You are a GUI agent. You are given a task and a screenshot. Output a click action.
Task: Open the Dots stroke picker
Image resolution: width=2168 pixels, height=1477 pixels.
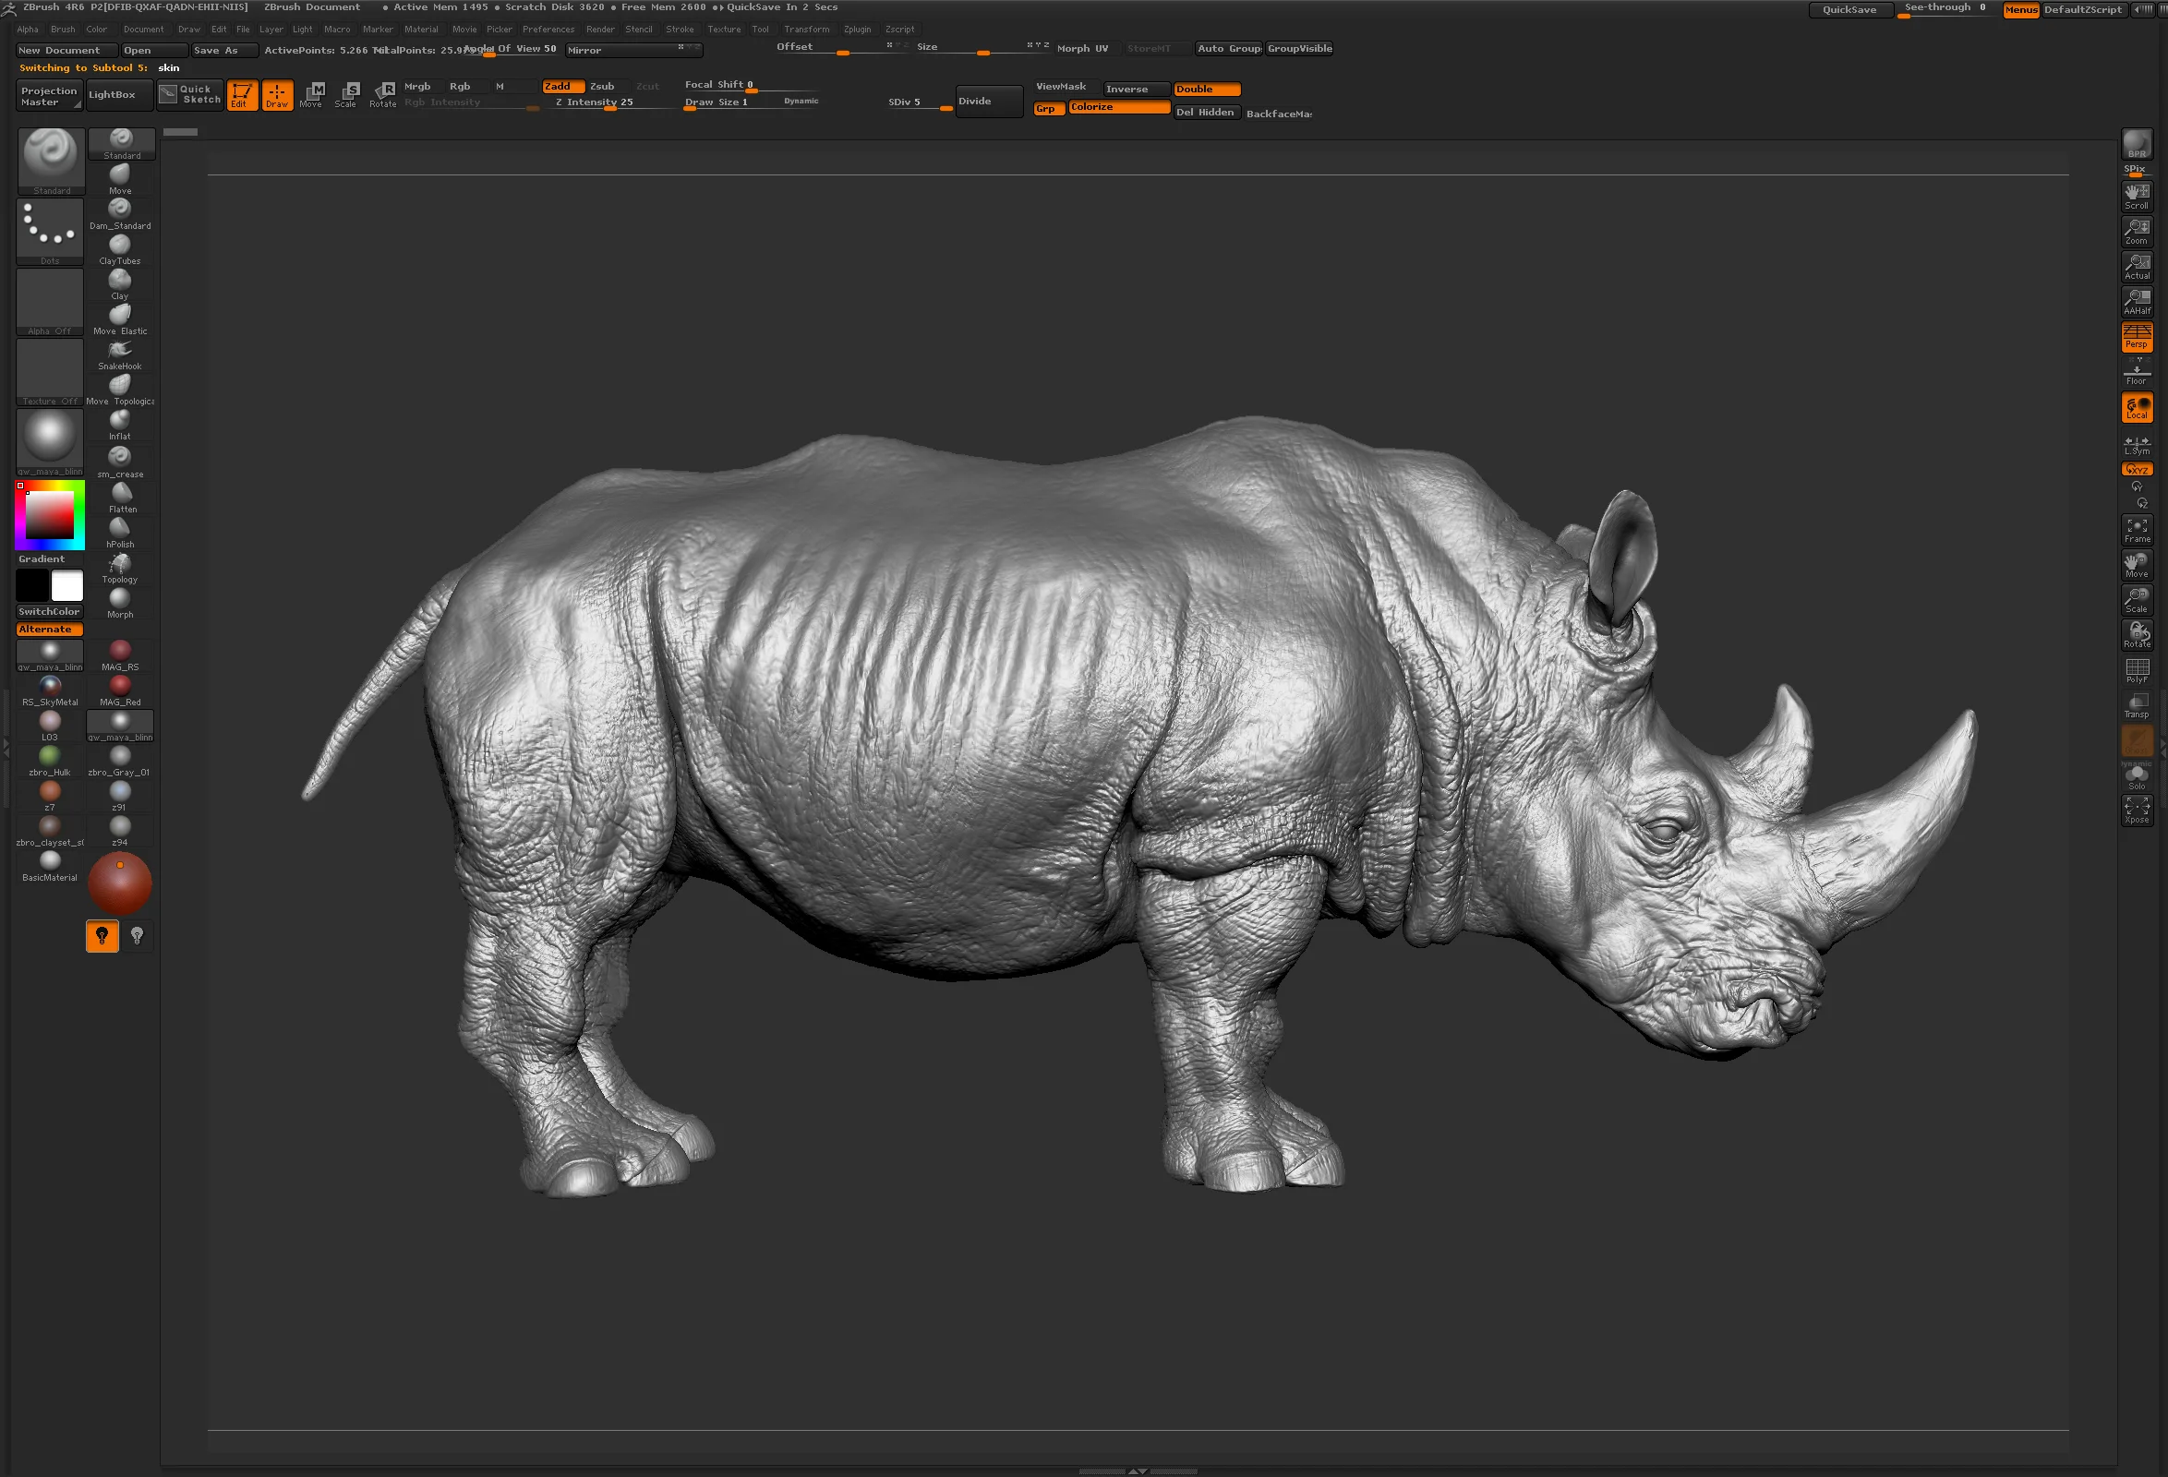[x=51, y=233]
